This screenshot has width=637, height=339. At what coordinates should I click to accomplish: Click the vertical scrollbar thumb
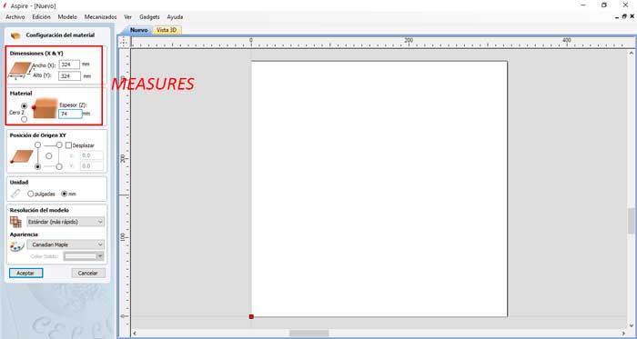[x=631, y=221]
